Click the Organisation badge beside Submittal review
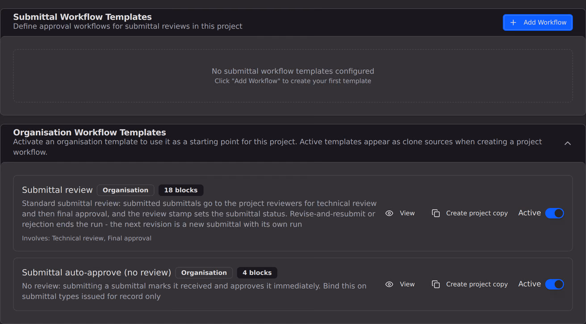Viewport: 586px width, 324px height. (126, 190)
